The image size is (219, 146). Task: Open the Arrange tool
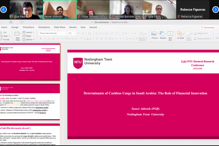click(x=180, y=35)
